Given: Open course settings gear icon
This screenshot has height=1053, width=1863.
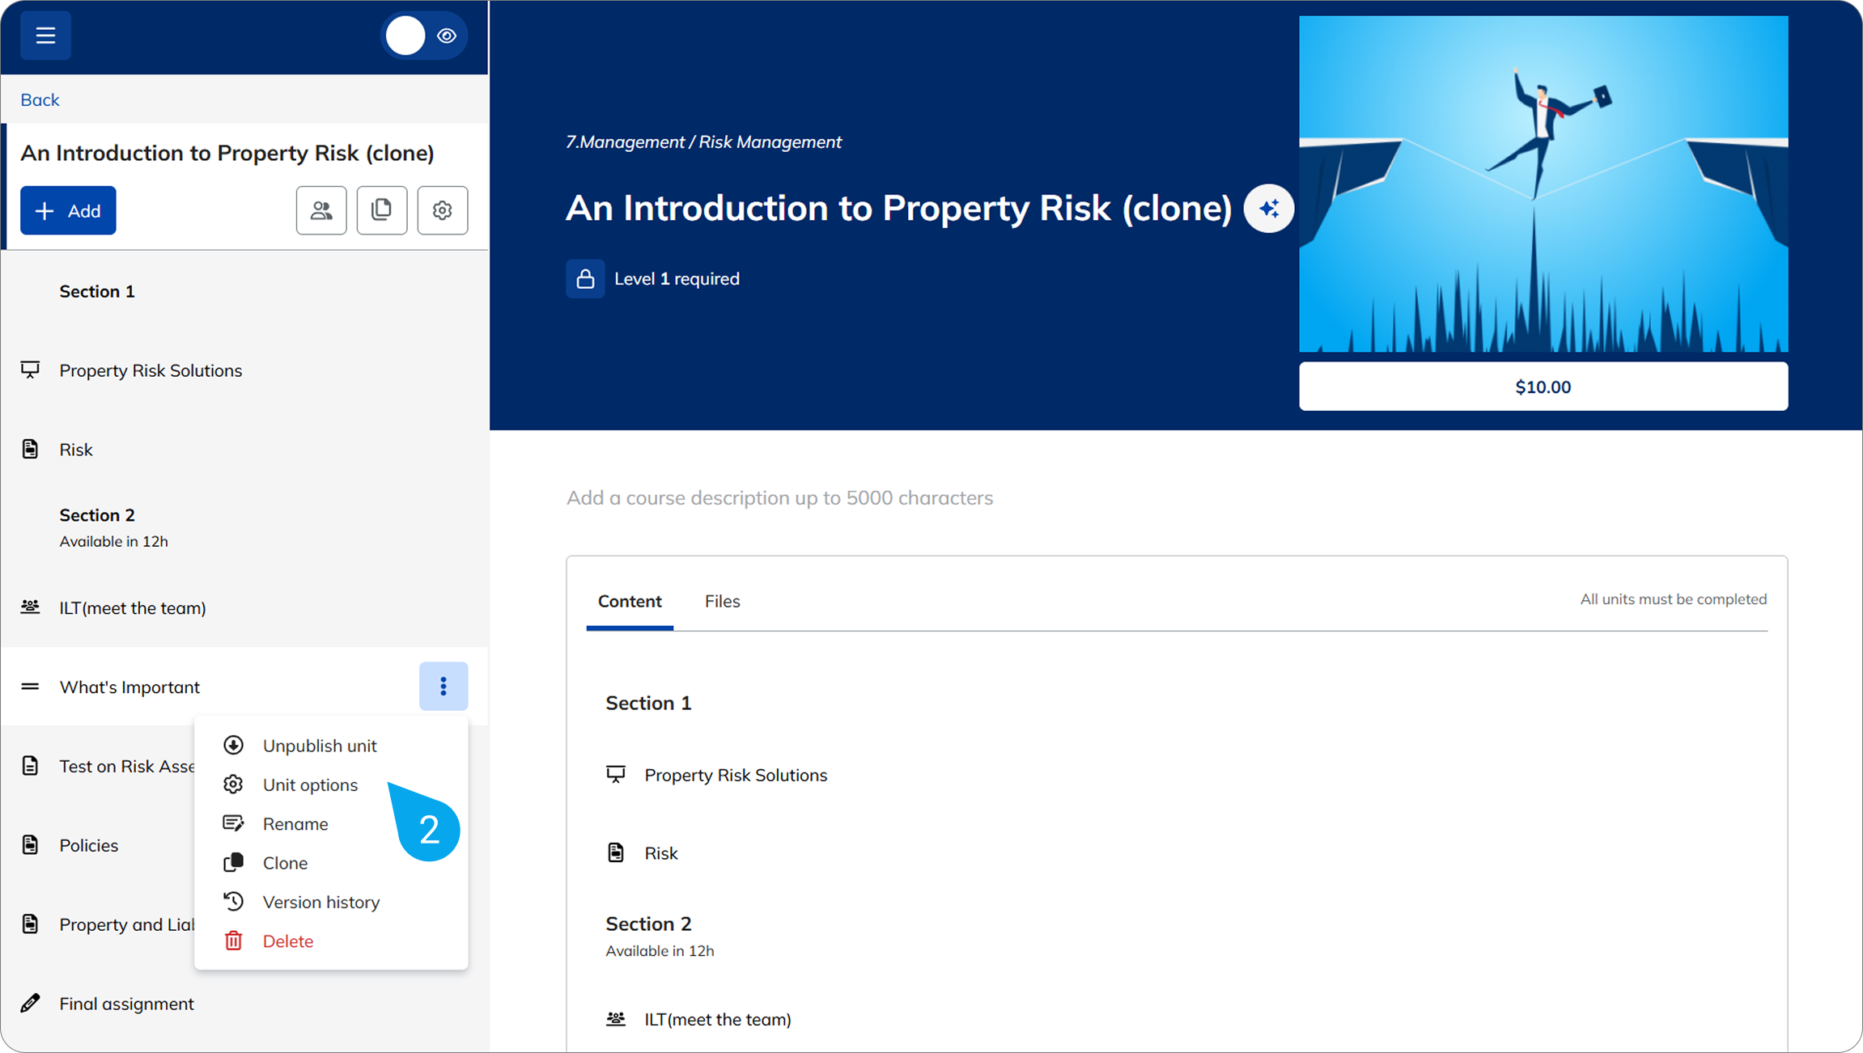Looking at the screenshot, I should pos(442,210).
